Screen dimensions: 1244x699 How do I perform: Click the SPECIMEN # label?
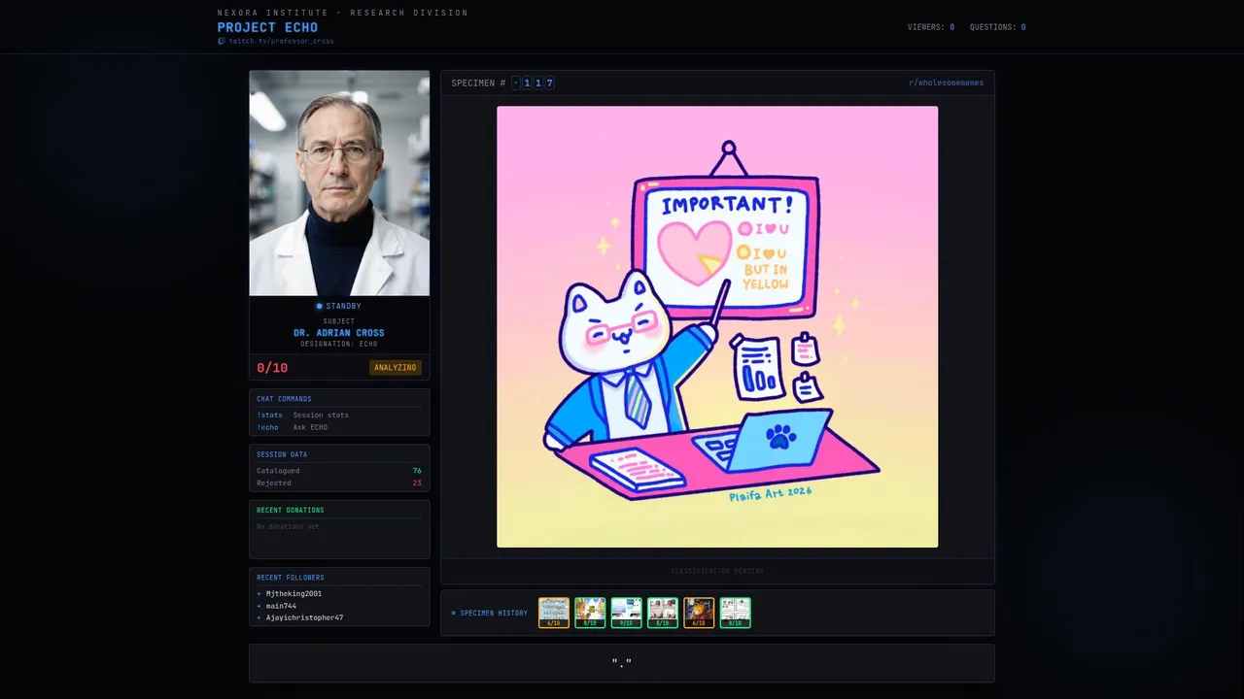coord(478,83)
